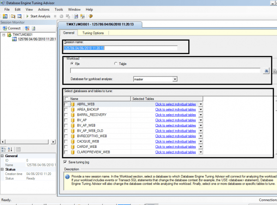Image resolution: width=277 pixels, height=205 pixels.
Task: Click the Open Session toolbar icon
Action: pos(19,16)
